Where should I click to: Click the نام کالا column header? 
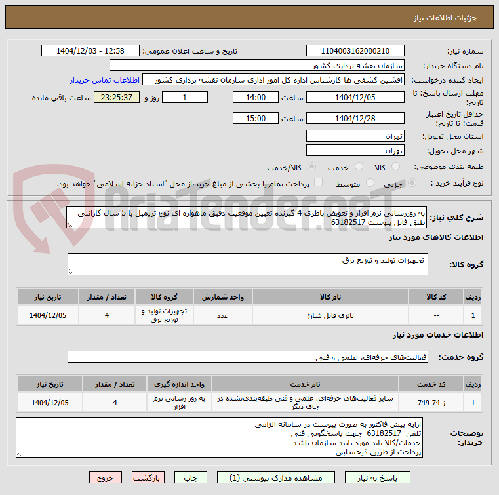[x=330, y=297]
